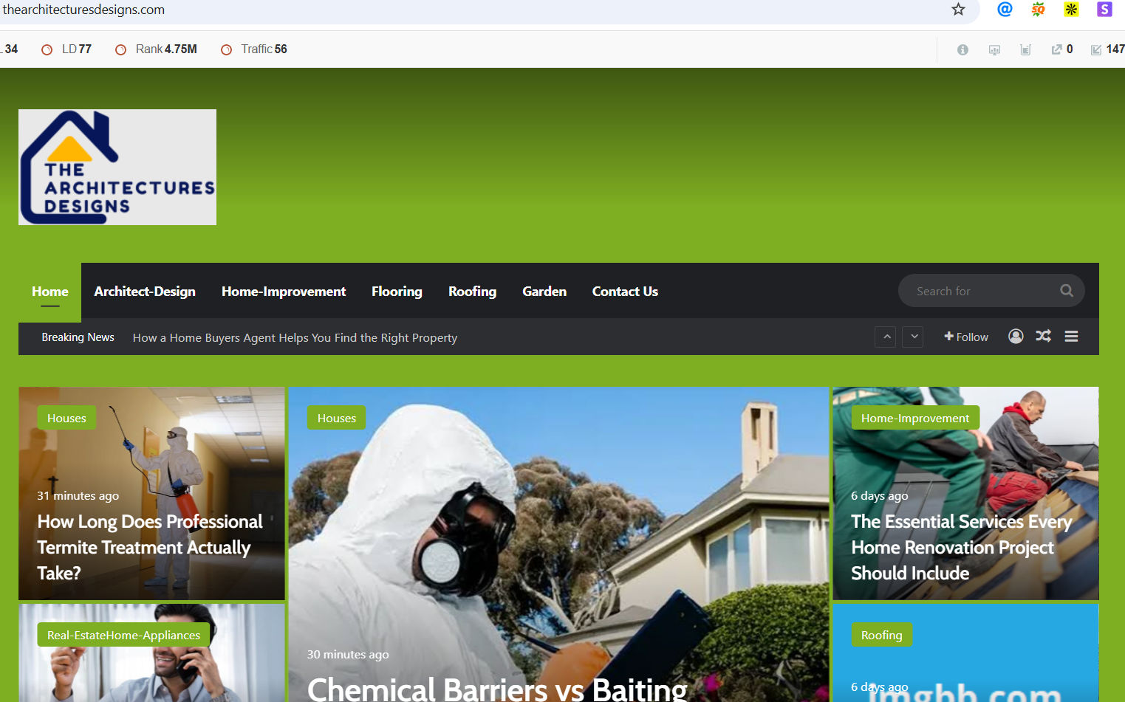Show the next breaking news item

tap(914, 337)
